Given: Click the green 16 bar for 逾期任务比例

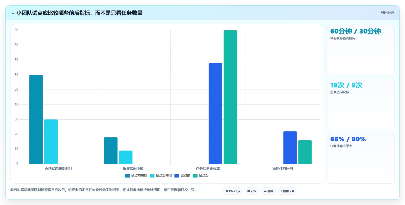Looking at the screenshot, I should (x=305, y=152).
